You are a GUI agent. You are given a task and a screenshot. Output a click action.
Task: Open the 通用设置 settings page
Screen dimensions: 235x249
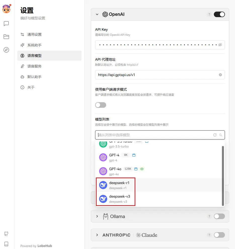pyautogui.click(x=34, y=34)
